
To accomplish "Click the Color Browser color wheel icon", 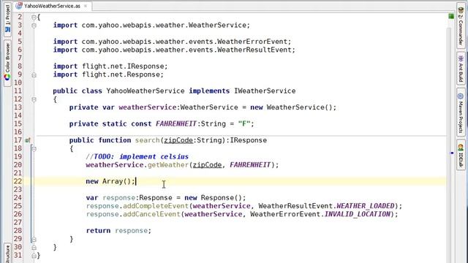I will click(7, 77).
